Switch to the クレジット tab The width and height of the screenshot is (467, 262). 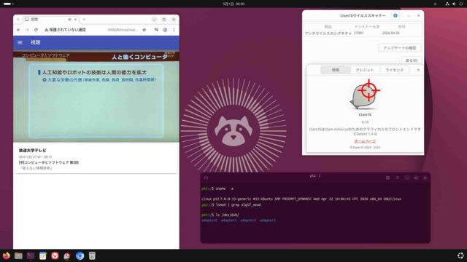(365, 70)
